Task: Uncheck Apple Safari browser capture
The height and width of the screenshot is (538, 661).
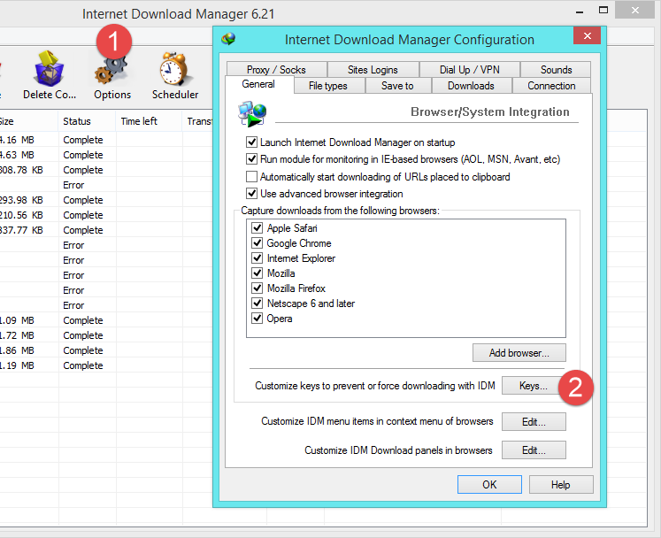Action: (257, 228)
